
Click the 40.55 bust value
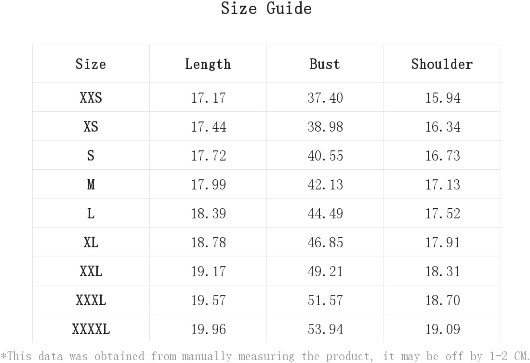click(325, 156)
